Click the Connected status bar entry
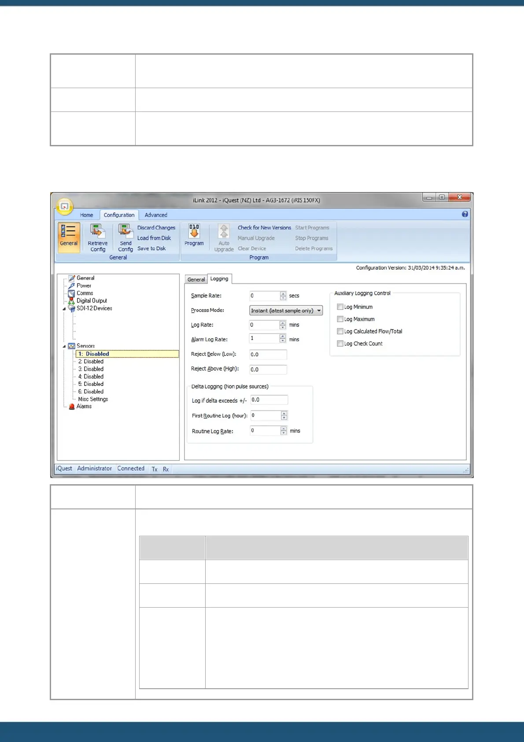The image size is (524, 742). pos(131,468)
